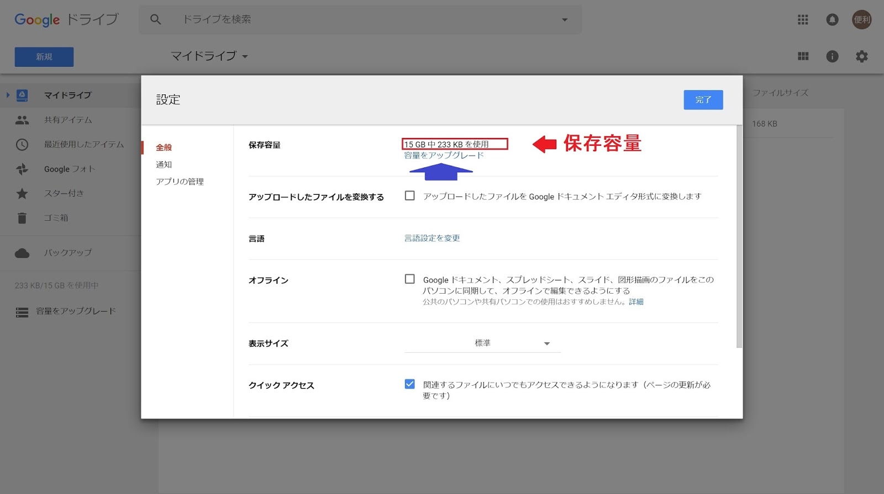This screenshot has width=884, height=494.
Task: Uncheck the Quick Access checkbox
Action: [409, 384]
